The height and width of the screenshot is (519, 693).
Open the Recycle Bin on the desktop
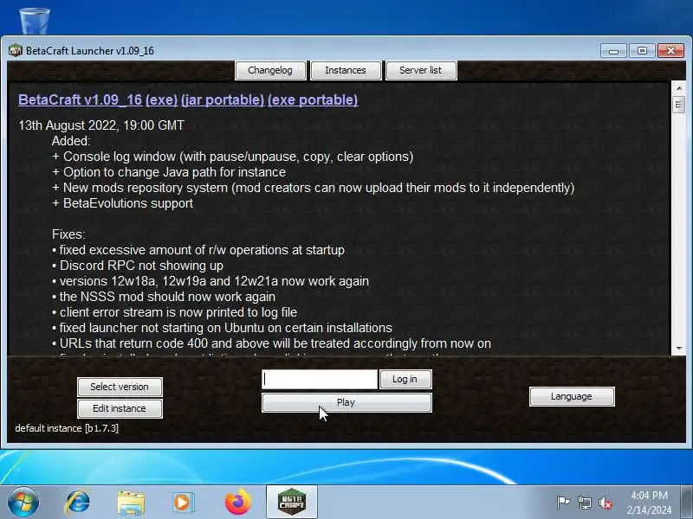click(x=35, y=20)
